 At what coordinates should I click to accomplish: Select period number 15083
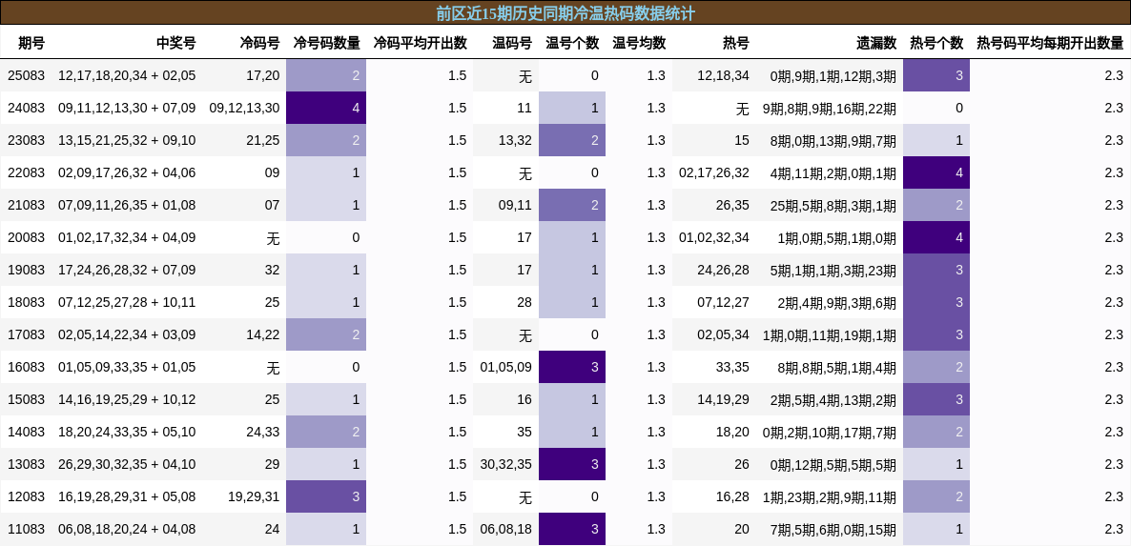(x=26, y=400)
